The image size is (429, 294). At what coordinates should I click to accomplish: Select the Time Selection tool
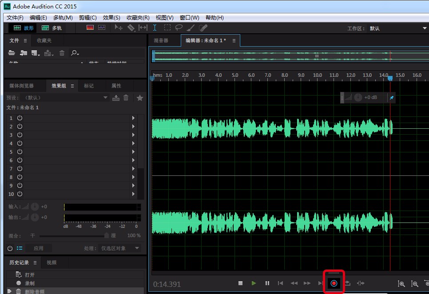click(155, 28)
